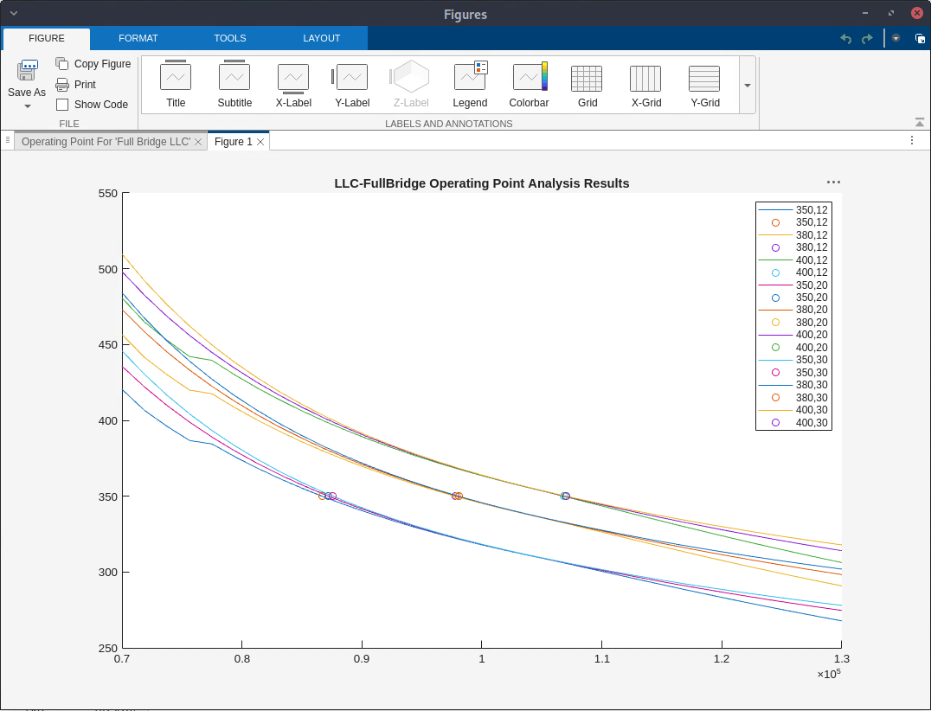Screen dimensions: 931x711
Task: Open the labels gallery dropdown arrow
Action: (x=746, y=85)
